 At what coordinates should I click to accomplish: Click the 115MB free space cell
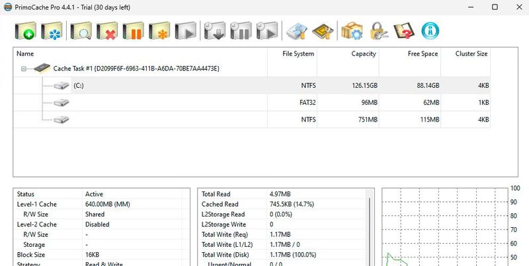tap(429, 119)
